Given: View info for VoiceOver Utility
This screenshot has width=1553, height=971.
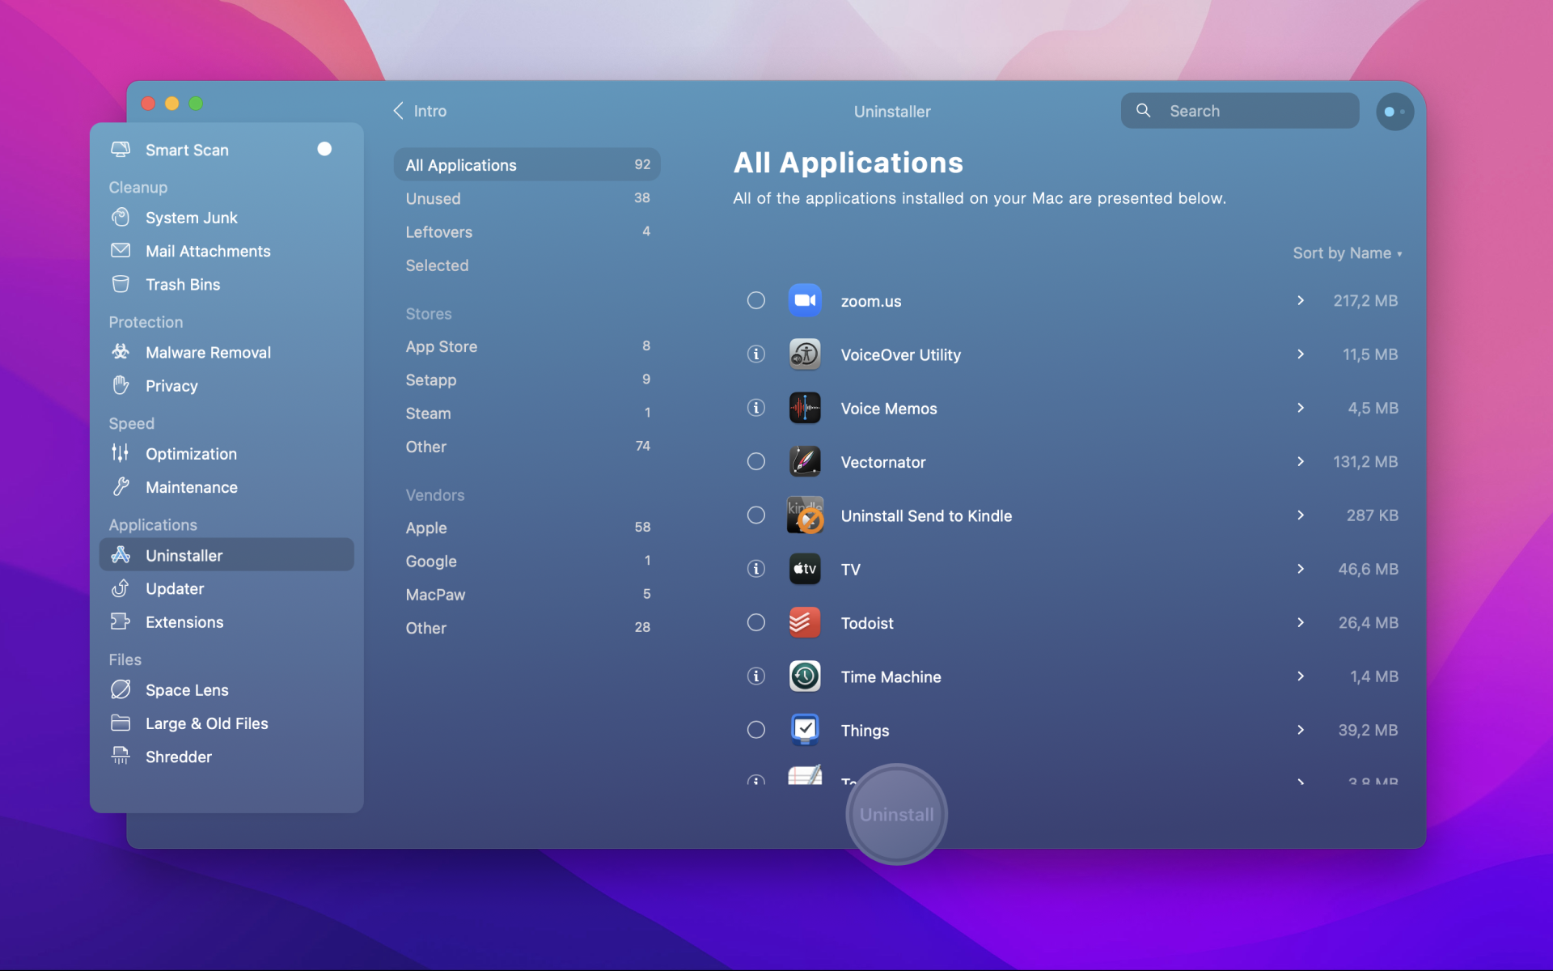Looking at the screenshot, I should 755,354.
